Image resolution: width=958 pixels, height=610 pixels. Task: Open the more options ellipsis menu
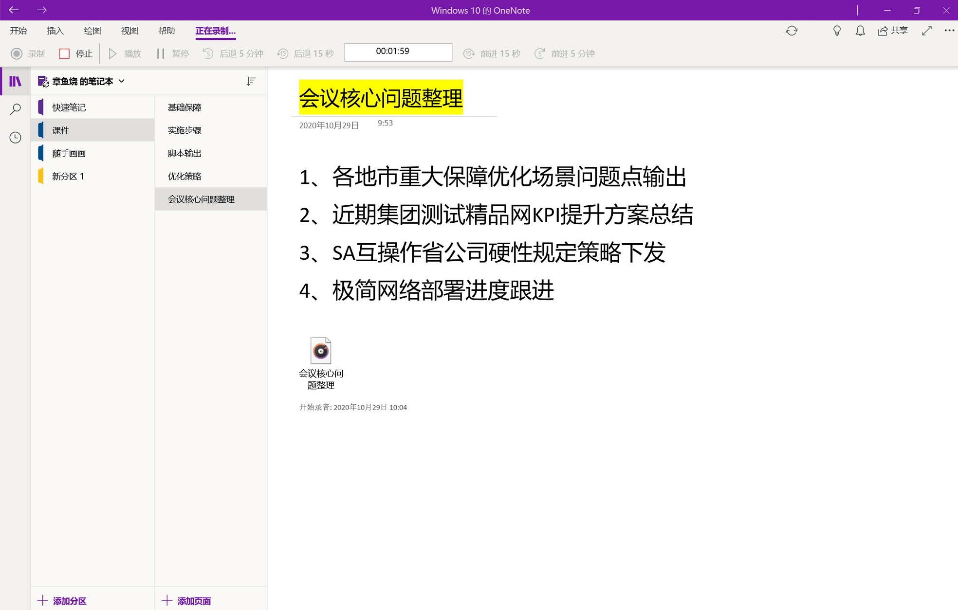pos(949,31)
